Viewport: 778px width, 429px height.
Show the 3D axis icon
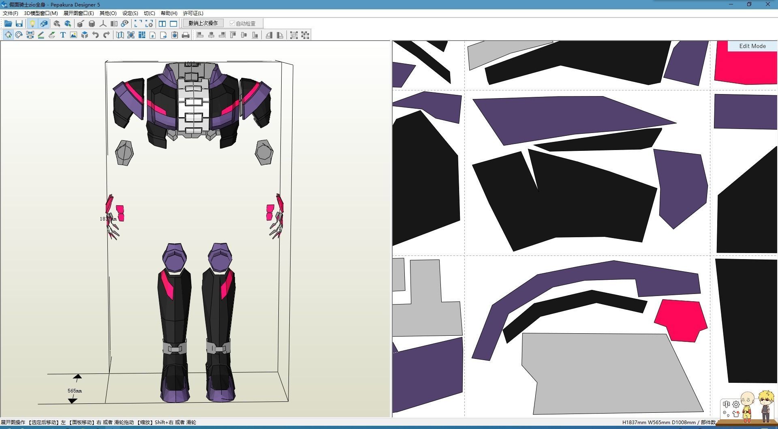click(x=103, y=24)
